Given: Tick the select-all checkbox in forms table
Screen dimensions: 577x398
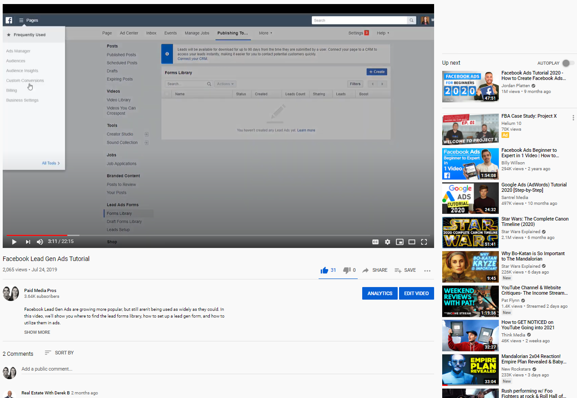Looking at the screenshot, I should click(x=168, y=94).
